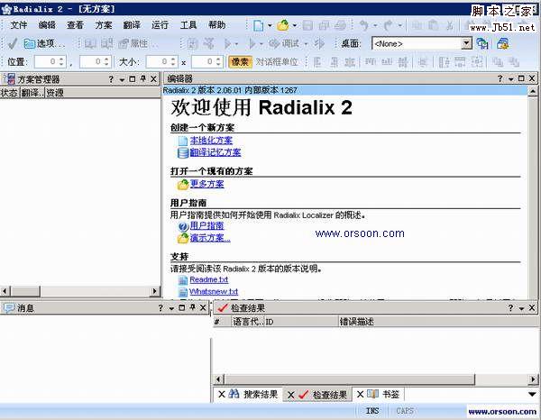Open the dropdown arrow next to the New icon
Viewport: 541px width, 420px height.
pos(270,25)
